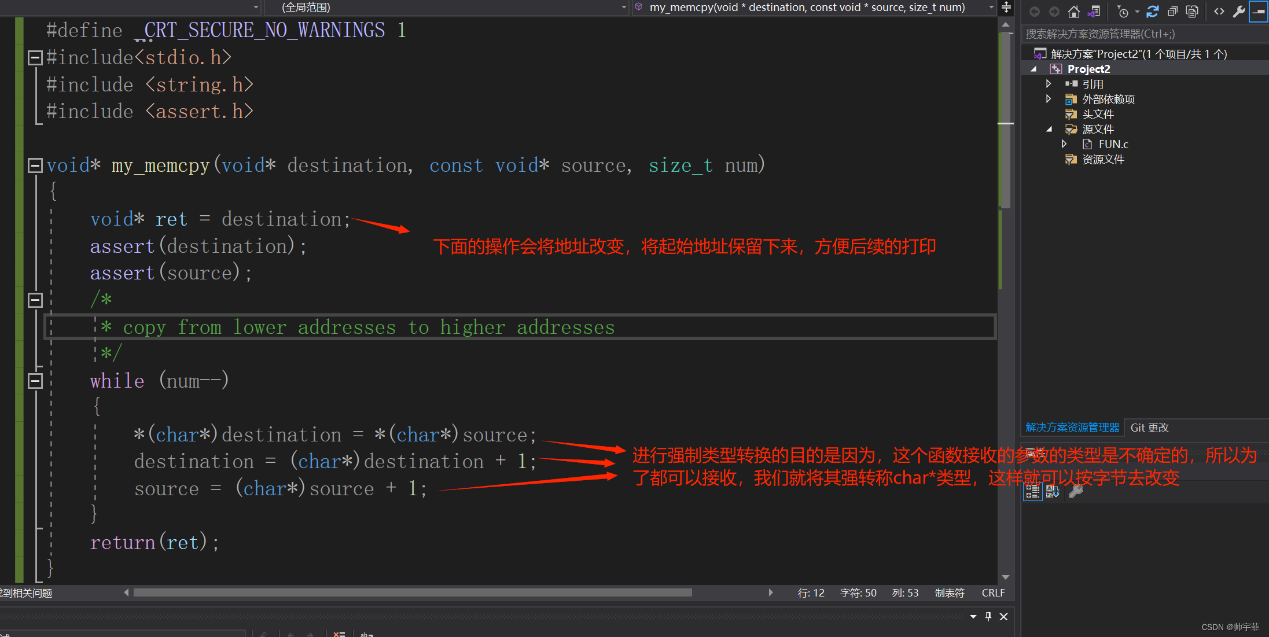The width and height of the screenshot is (1269, 637).
Task: Click the 字符: 50 character indicator
Action: click(858, 593)
